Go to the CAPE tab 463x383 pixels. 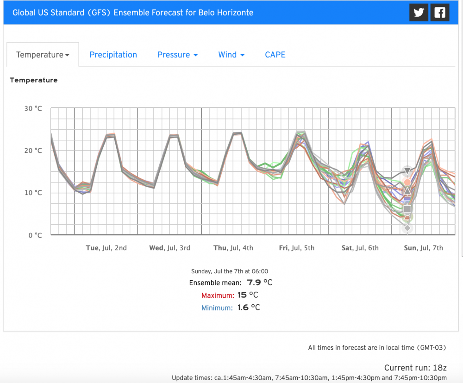tap(275, 55)
